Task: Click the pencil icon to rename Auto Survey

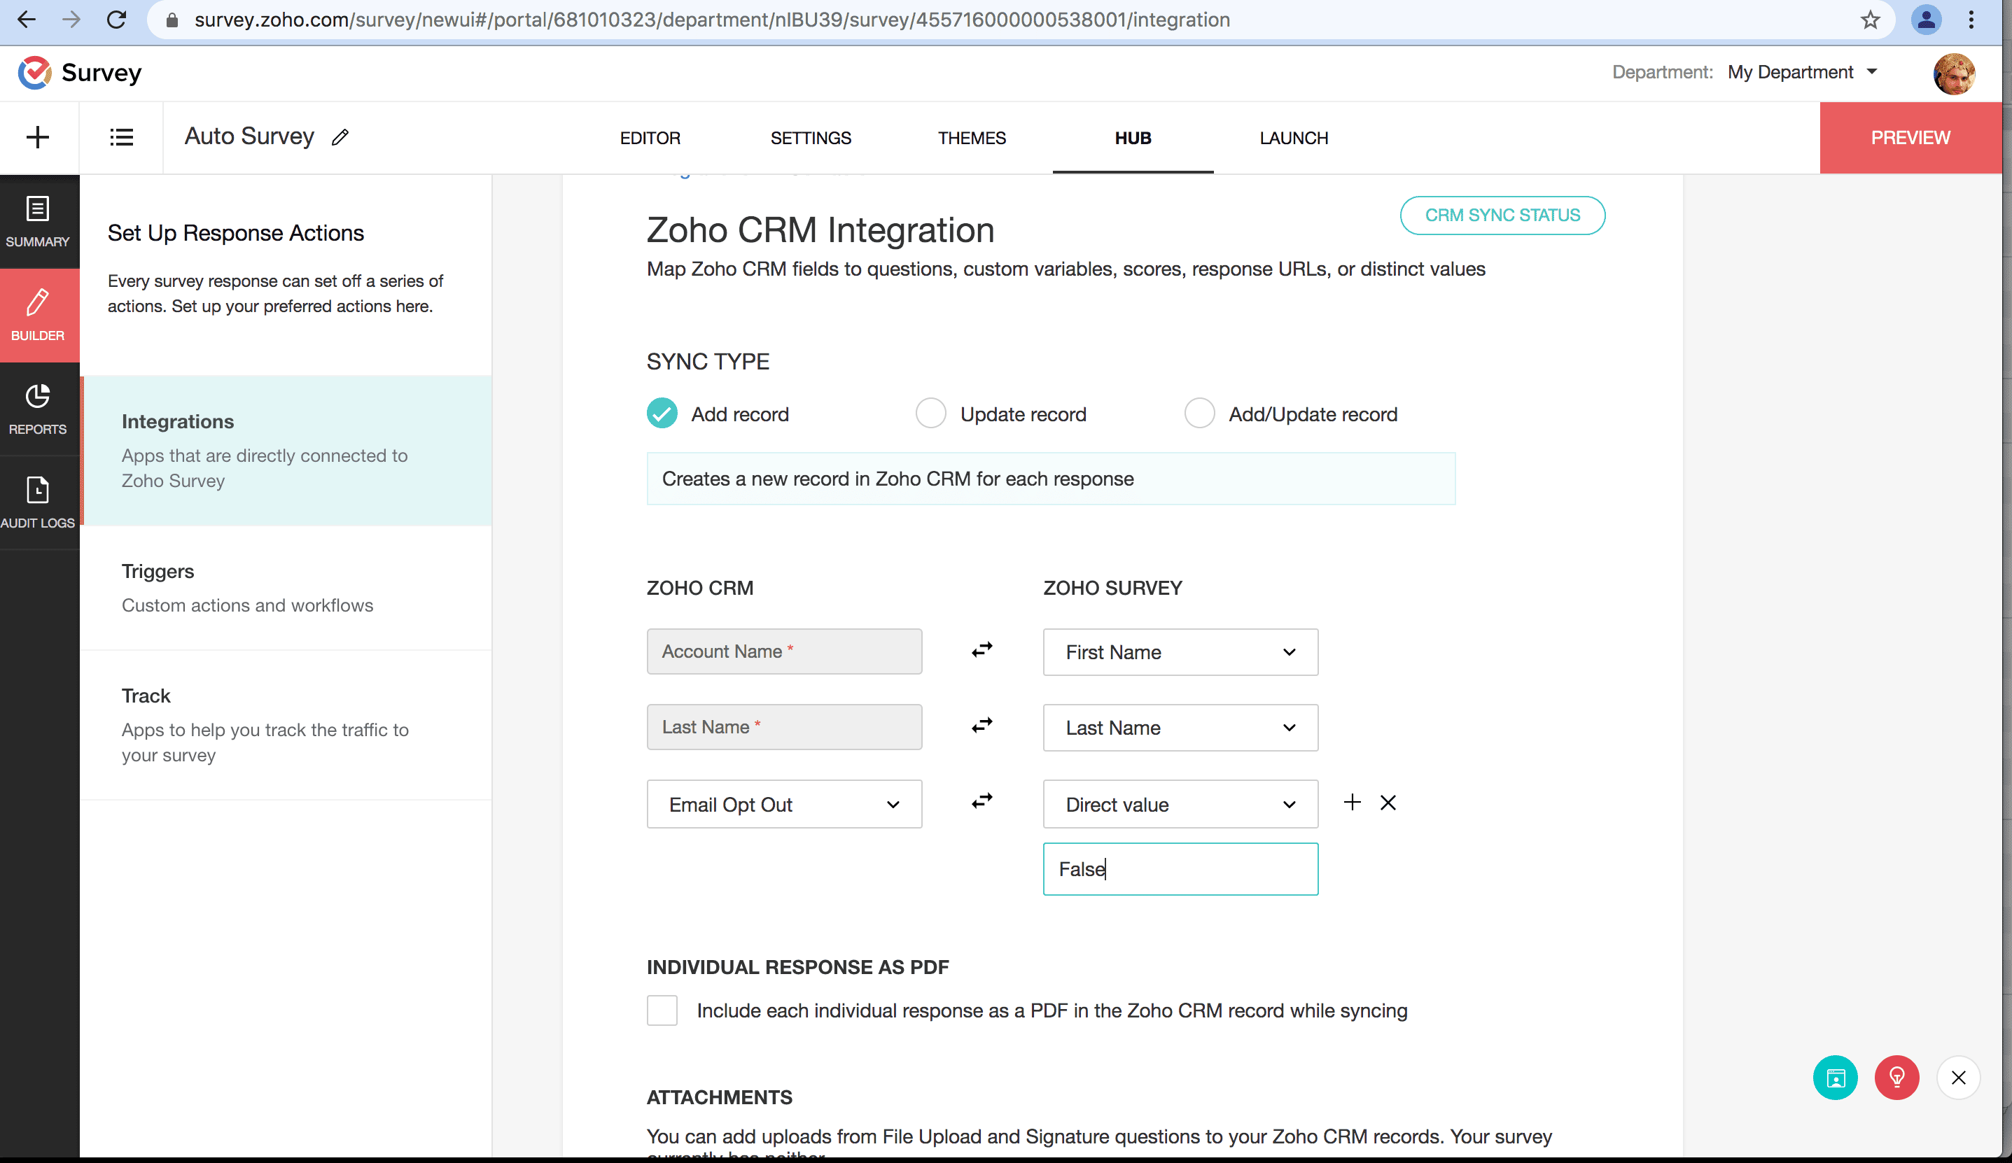Action: click(340, 137)
